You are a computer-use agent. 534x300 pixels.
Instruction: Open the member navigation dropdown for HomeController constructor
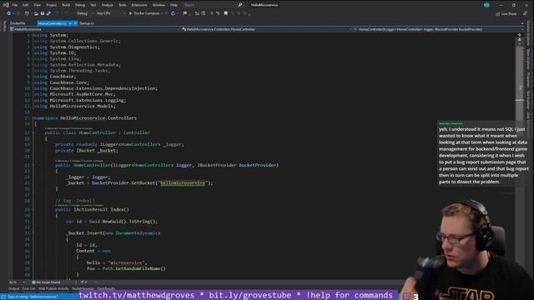point(438,30)
